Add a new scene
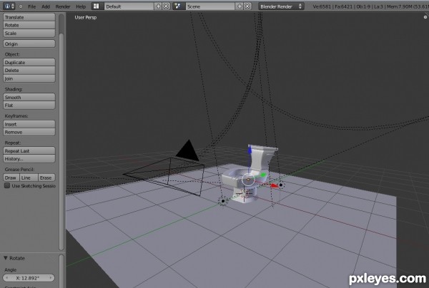This screenshot has height=288, width=429. (x=240, y=6)
